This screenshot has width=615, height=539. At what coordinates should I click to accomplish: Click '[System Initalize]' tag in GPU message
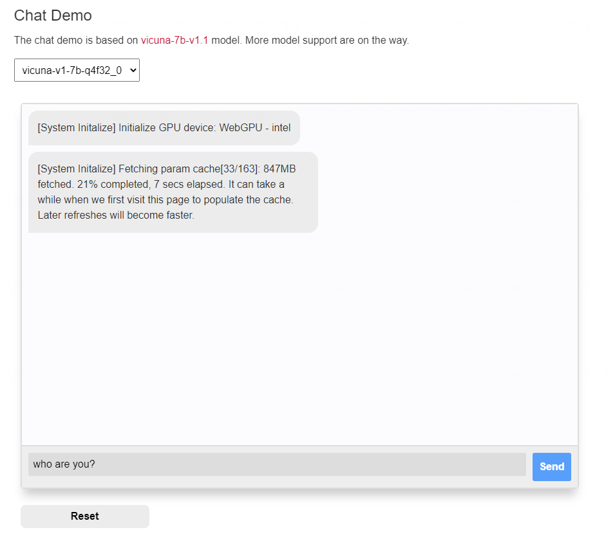click(77, 128)
